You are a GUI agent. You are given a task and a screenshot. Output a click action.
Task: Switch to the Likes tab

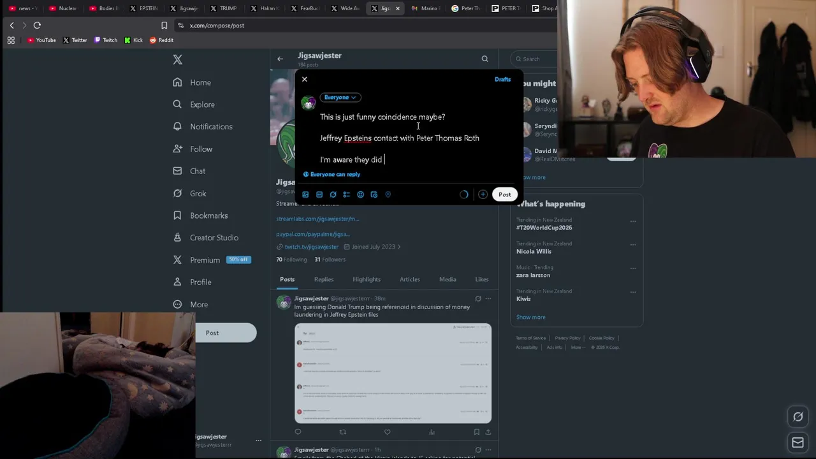(x=482, y=279)
